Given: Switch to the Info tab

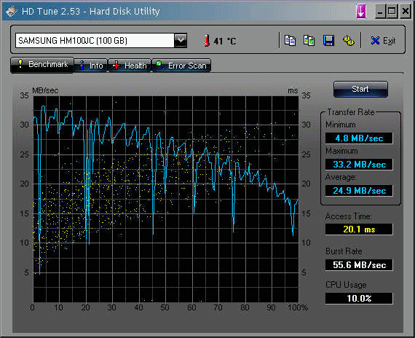Looking at the screenshot, I should click(x=91, y=66).
